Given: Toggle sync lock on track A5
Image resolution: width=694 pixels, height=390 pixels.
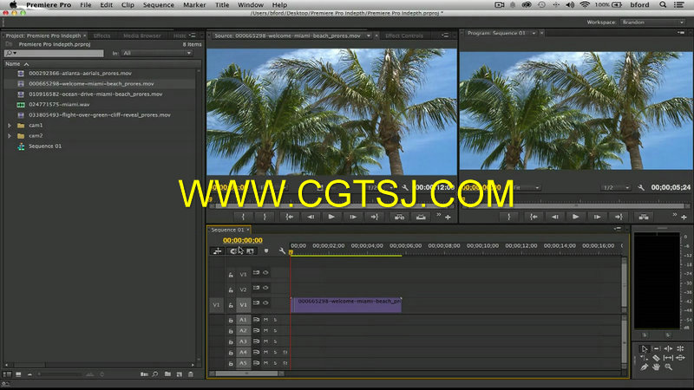Looking at the screenshot, I should coord(256,363).
